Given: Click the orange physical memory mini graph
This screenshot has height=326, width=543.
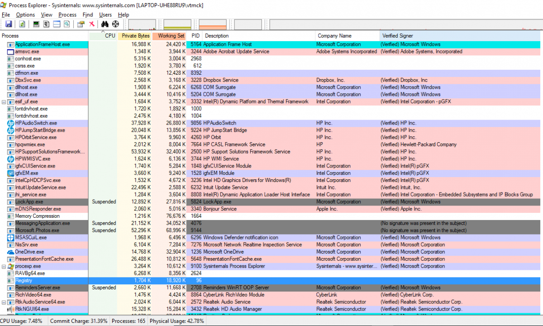Looking at the screenshot, I should [x=213, y=24].
